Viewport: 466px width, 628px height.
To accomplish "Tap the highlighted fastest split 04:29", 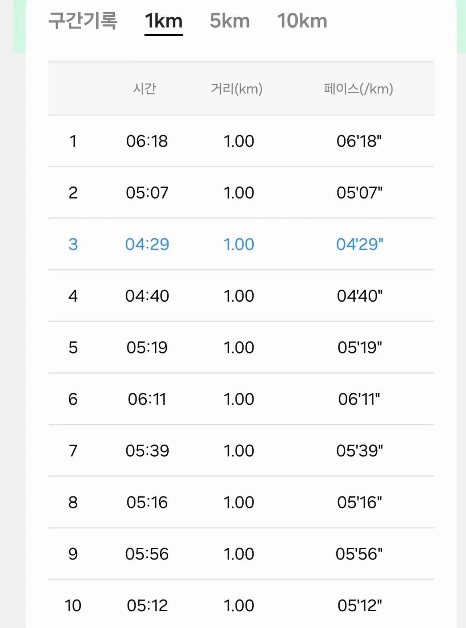I will click(x=147, y=244).
